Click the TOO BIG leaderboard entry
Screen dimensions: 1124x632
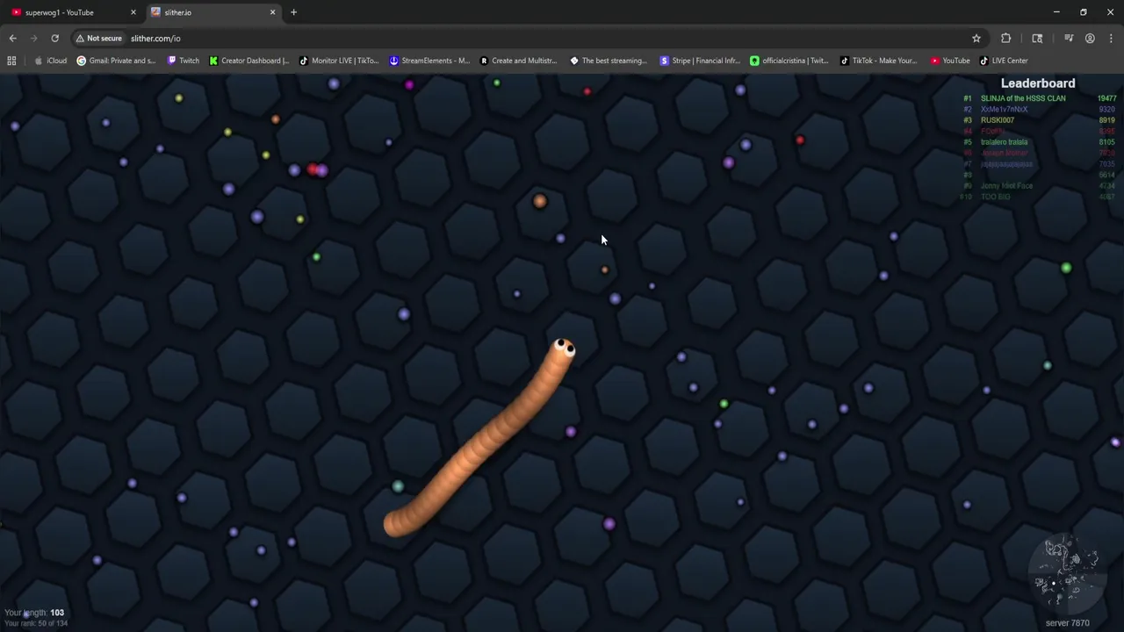click(x=995, y=197)
